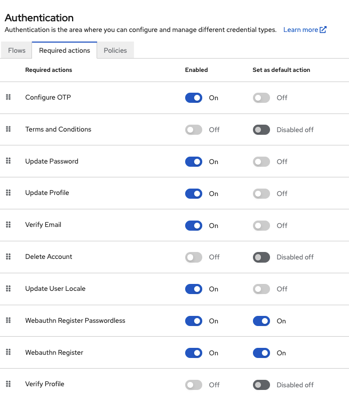The width and height of the screenshot is (349, 399).
Task: Click drag handle icon for Terms and Conditions
Action: (8, 129)
